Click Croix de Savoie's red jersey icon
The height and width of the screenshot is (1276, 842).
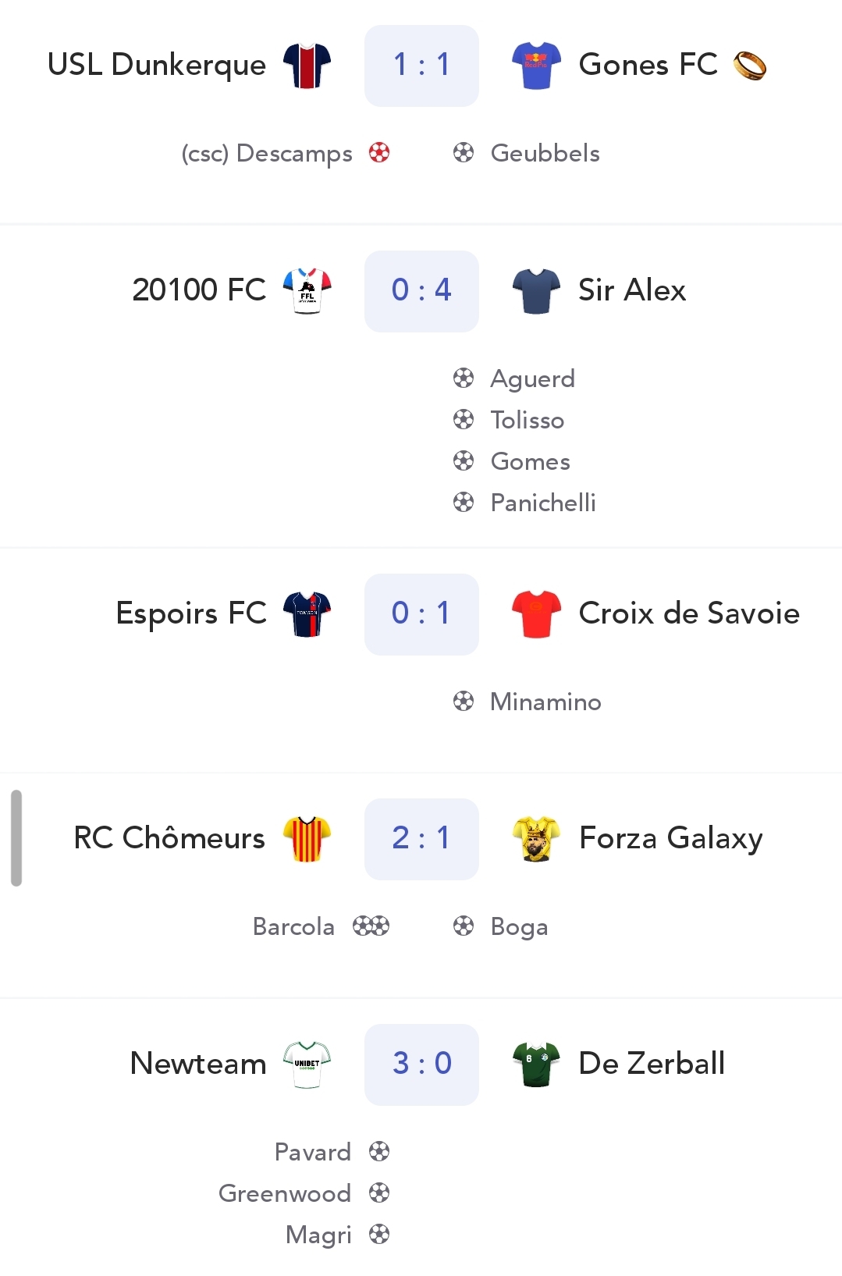536,613
